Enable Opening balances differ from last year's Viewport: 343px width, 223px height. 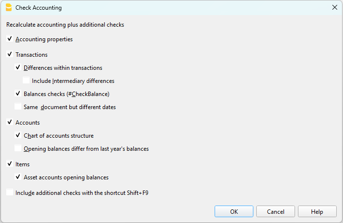[18, 149]
